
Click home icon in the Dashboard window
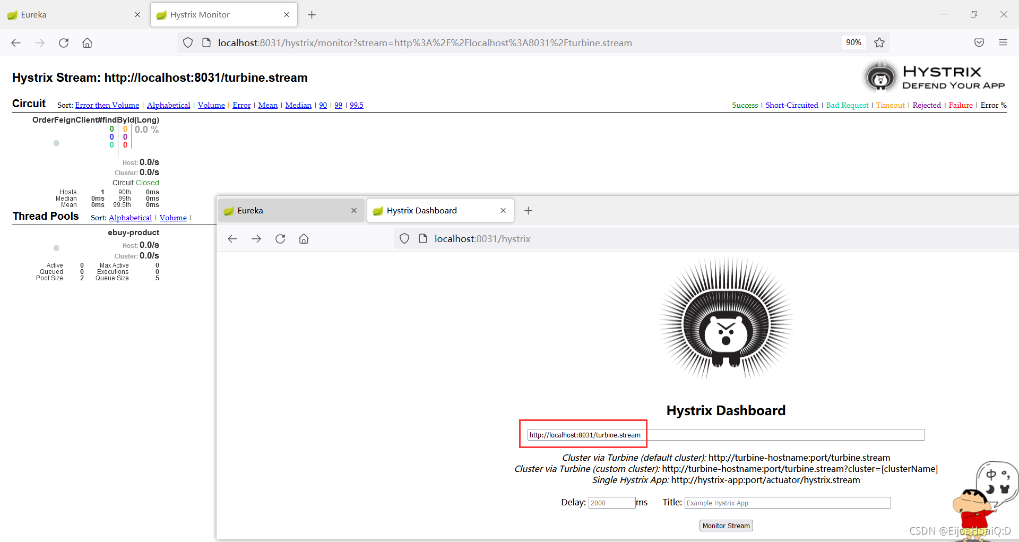[304, 239]
